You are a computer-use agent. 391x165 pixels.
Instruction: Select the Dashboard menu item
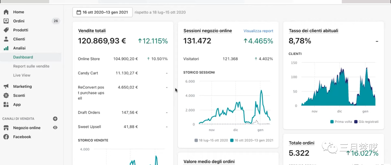pos(23,57)
